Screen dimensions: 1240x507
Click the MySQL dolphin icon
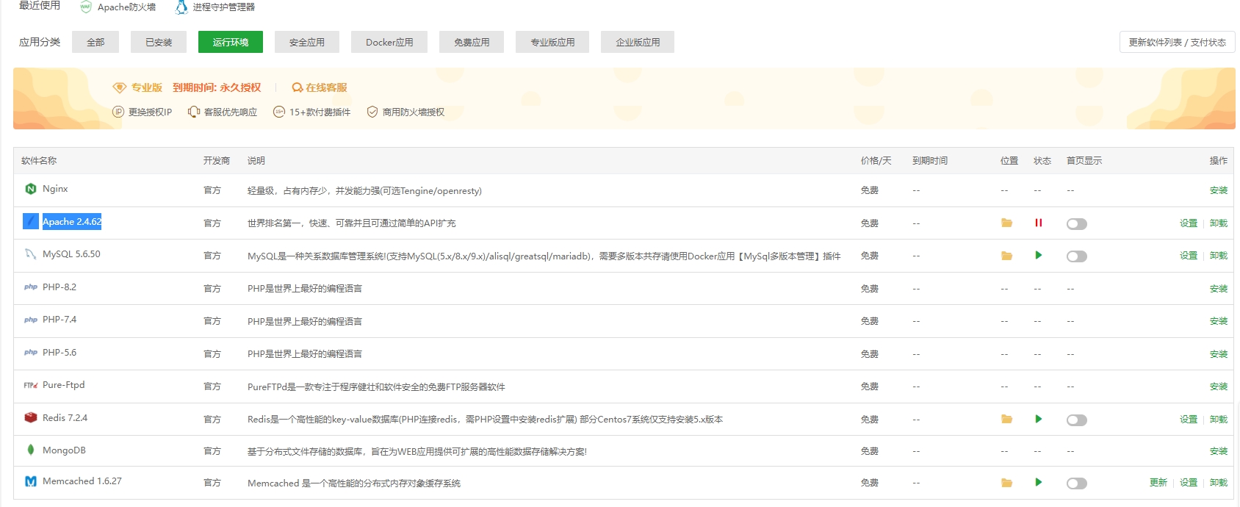click(31, 254)
